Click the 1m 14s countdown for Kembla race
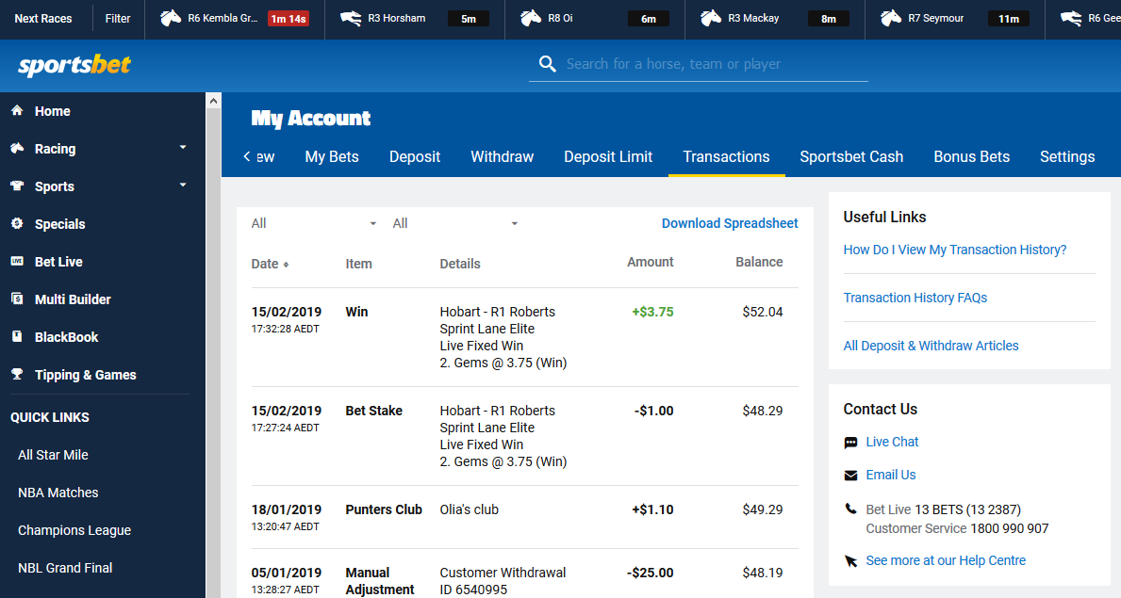 [288, 19]
